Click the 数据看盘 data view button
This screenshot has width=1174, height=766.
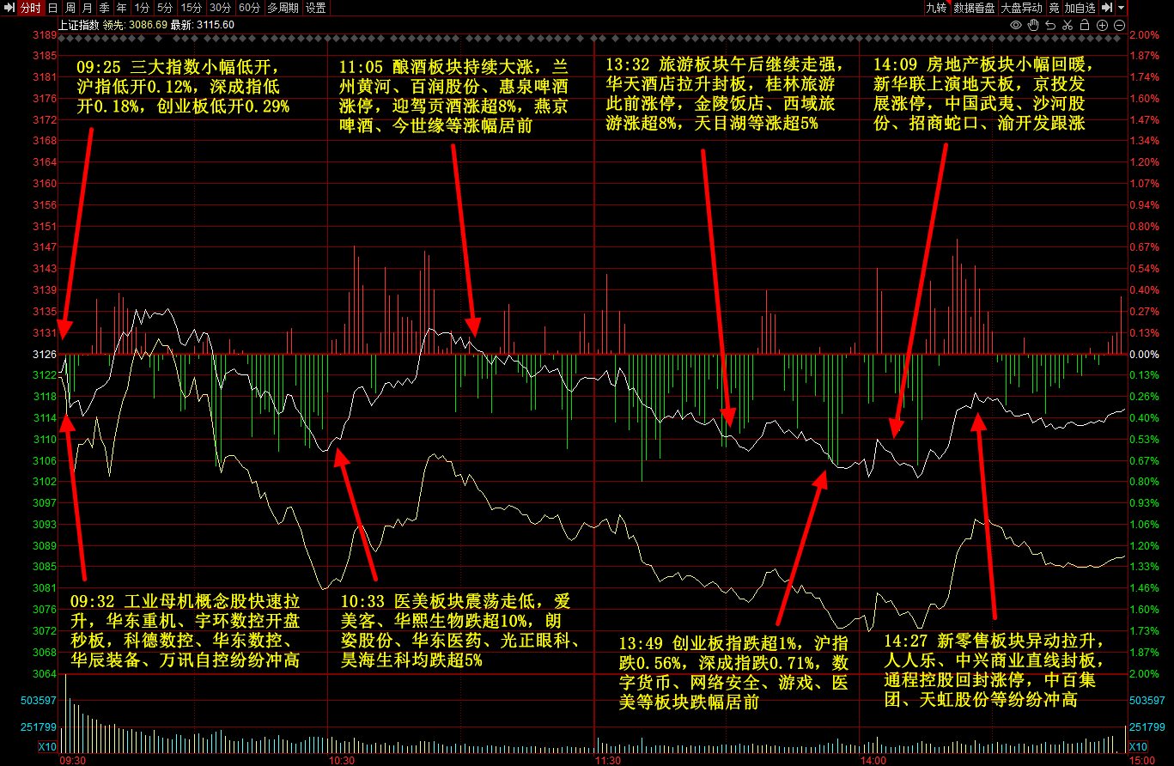(x=974, y=8)
